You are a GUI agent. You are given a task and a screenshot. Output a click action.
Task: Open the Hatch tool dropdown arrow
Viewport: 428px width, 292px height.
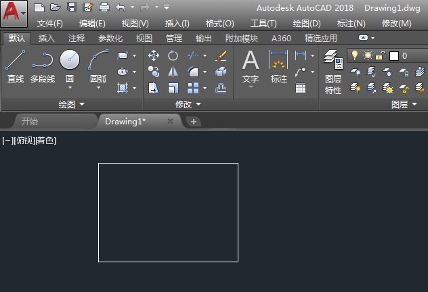coord(135,89)
